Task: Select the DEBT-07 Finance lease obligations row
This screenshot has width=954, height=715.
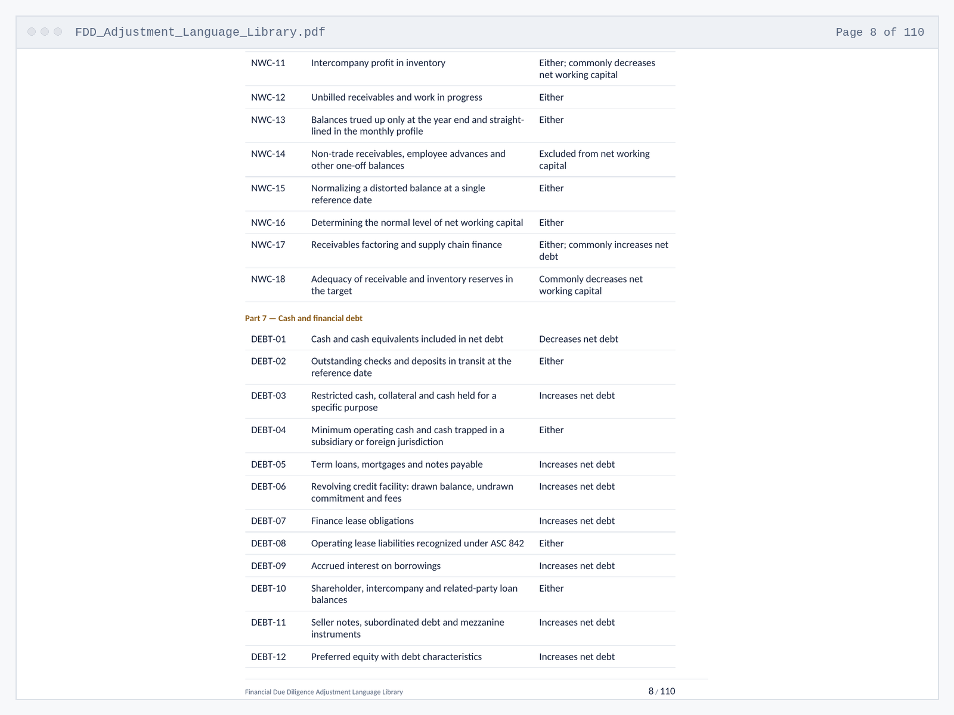Action: 460,521
